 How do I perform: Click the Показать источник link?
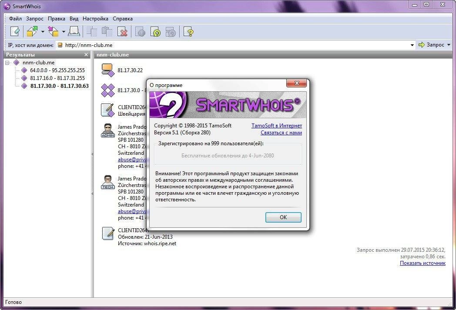(x=422, y=263)
